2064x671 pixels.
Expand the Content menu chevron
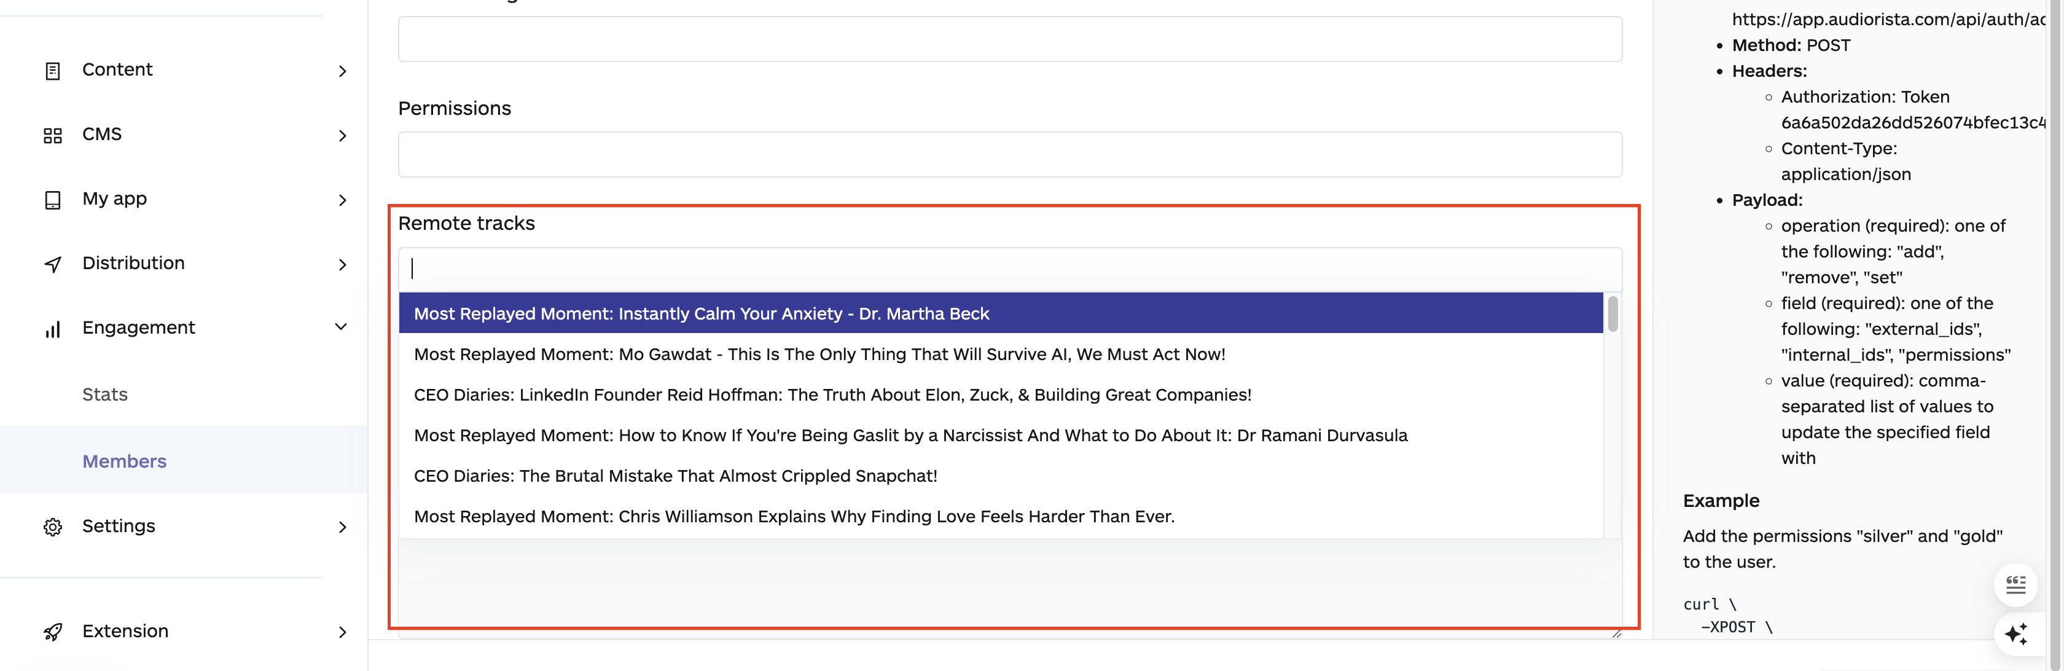[x=343, y=71]
